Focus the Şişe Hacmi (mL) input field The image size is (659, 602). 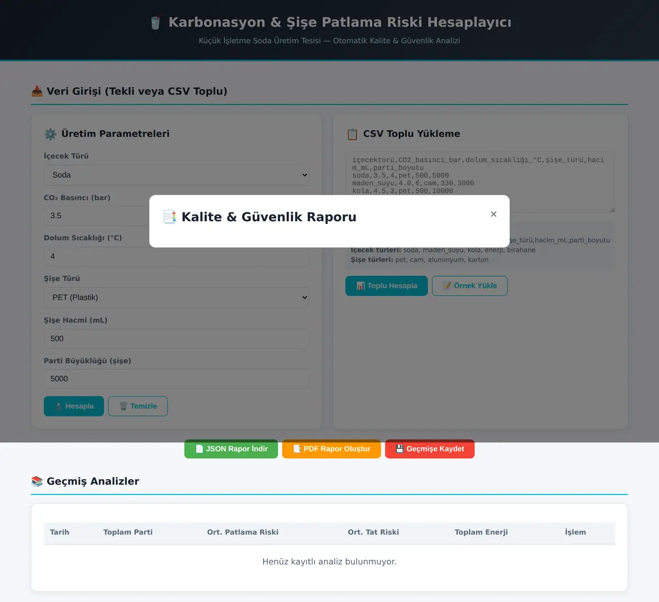tap(176, 339)
